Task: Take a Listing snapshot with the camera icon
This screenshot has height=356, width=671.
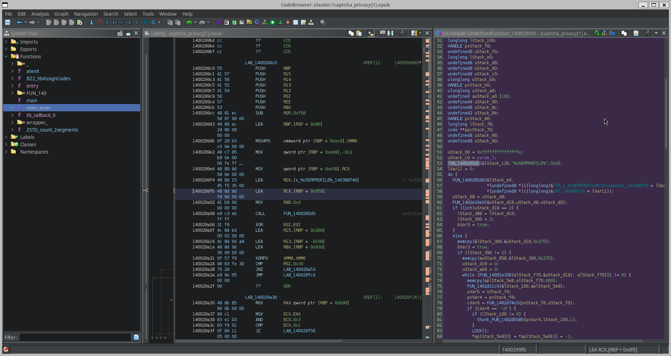Action: coord(402,33)
